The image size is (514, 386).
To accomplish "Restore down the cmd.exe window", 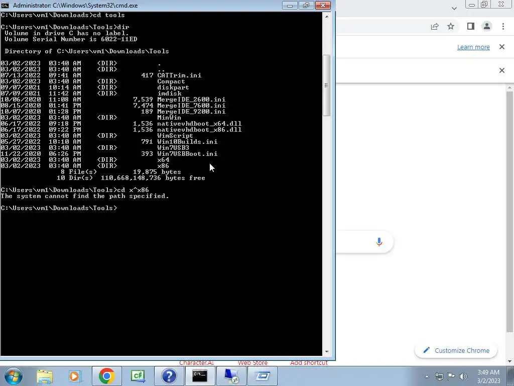I will coord(306,5).
